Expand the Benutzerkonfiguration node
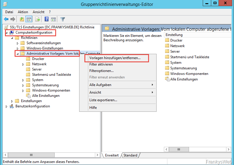This screenshot has width=234, height=165. click(x=7, y=106)
